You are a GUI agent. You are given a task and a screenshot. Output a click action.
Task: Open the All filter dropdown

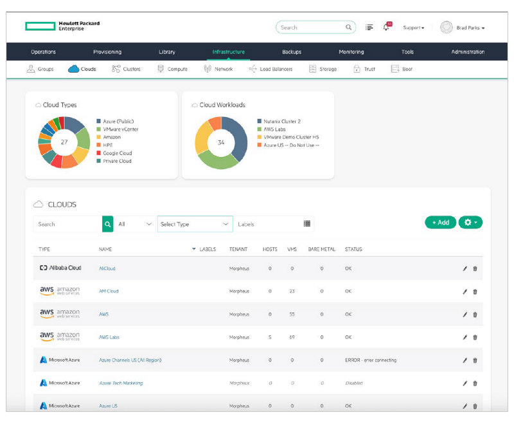(135, 224)
